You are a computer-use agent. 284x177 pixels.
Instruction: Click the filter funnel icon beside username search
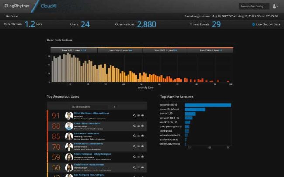(x=114, y=106)
